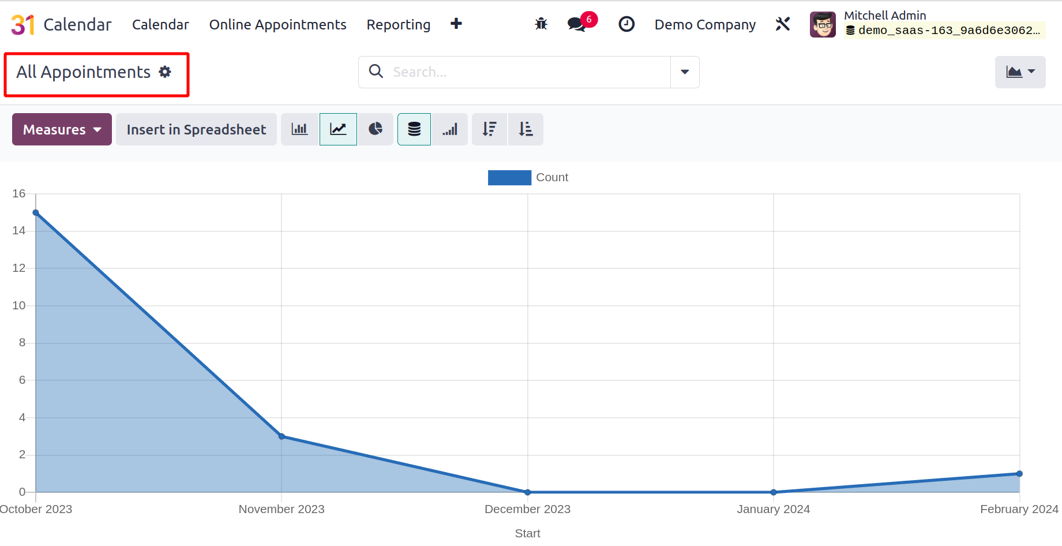Image resolution: width=1062 pixels, height=546 pixels.
Task: Click the wrench tools icon
Action: click(x=783, y=24)
